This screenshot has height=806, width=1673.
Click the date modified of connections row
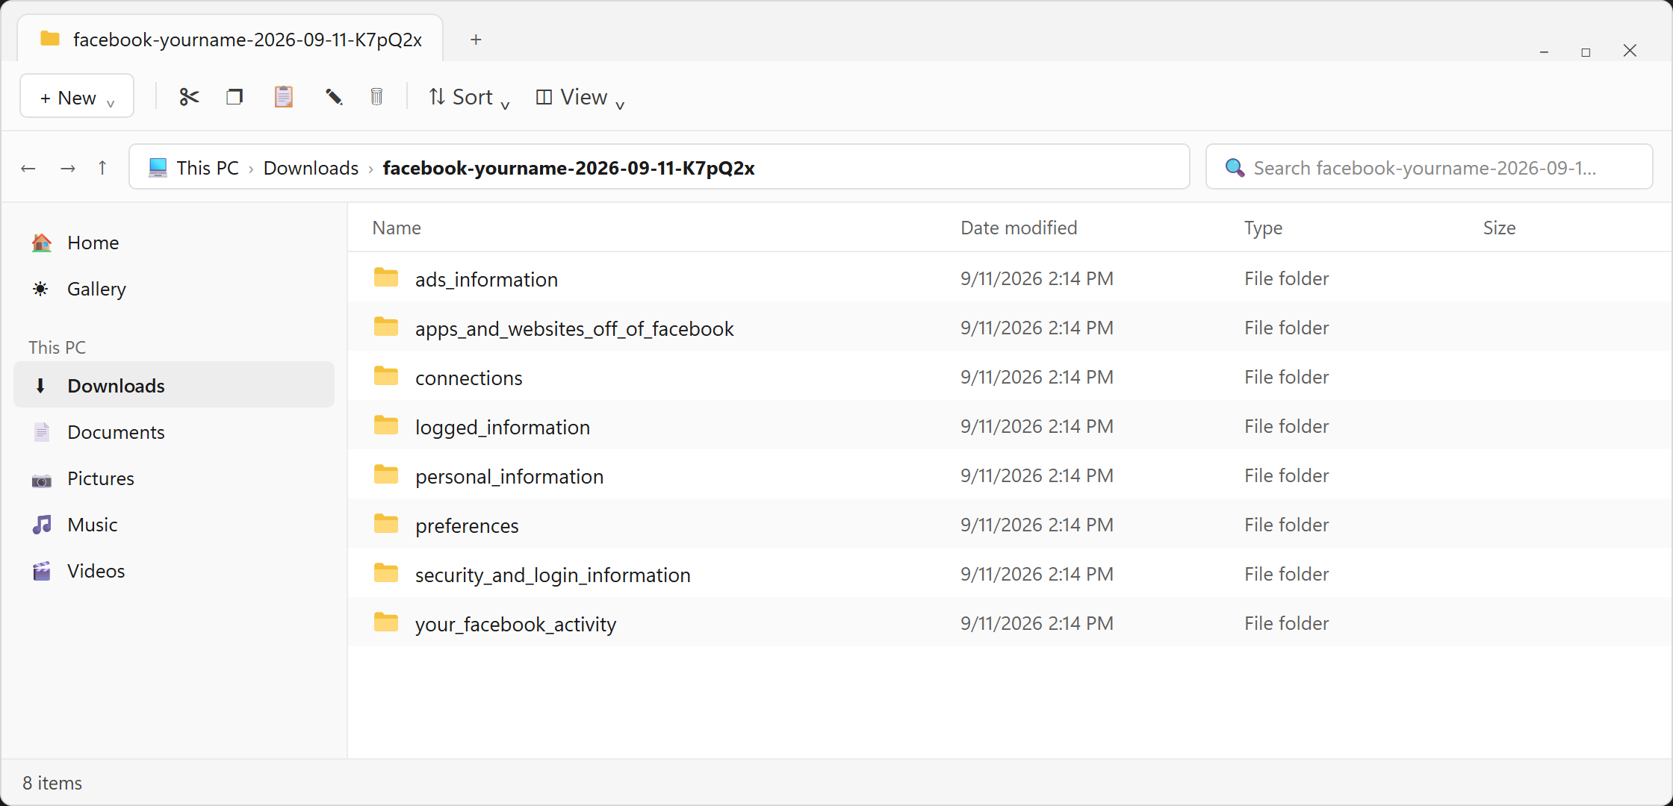click(x=1037, y=377)
